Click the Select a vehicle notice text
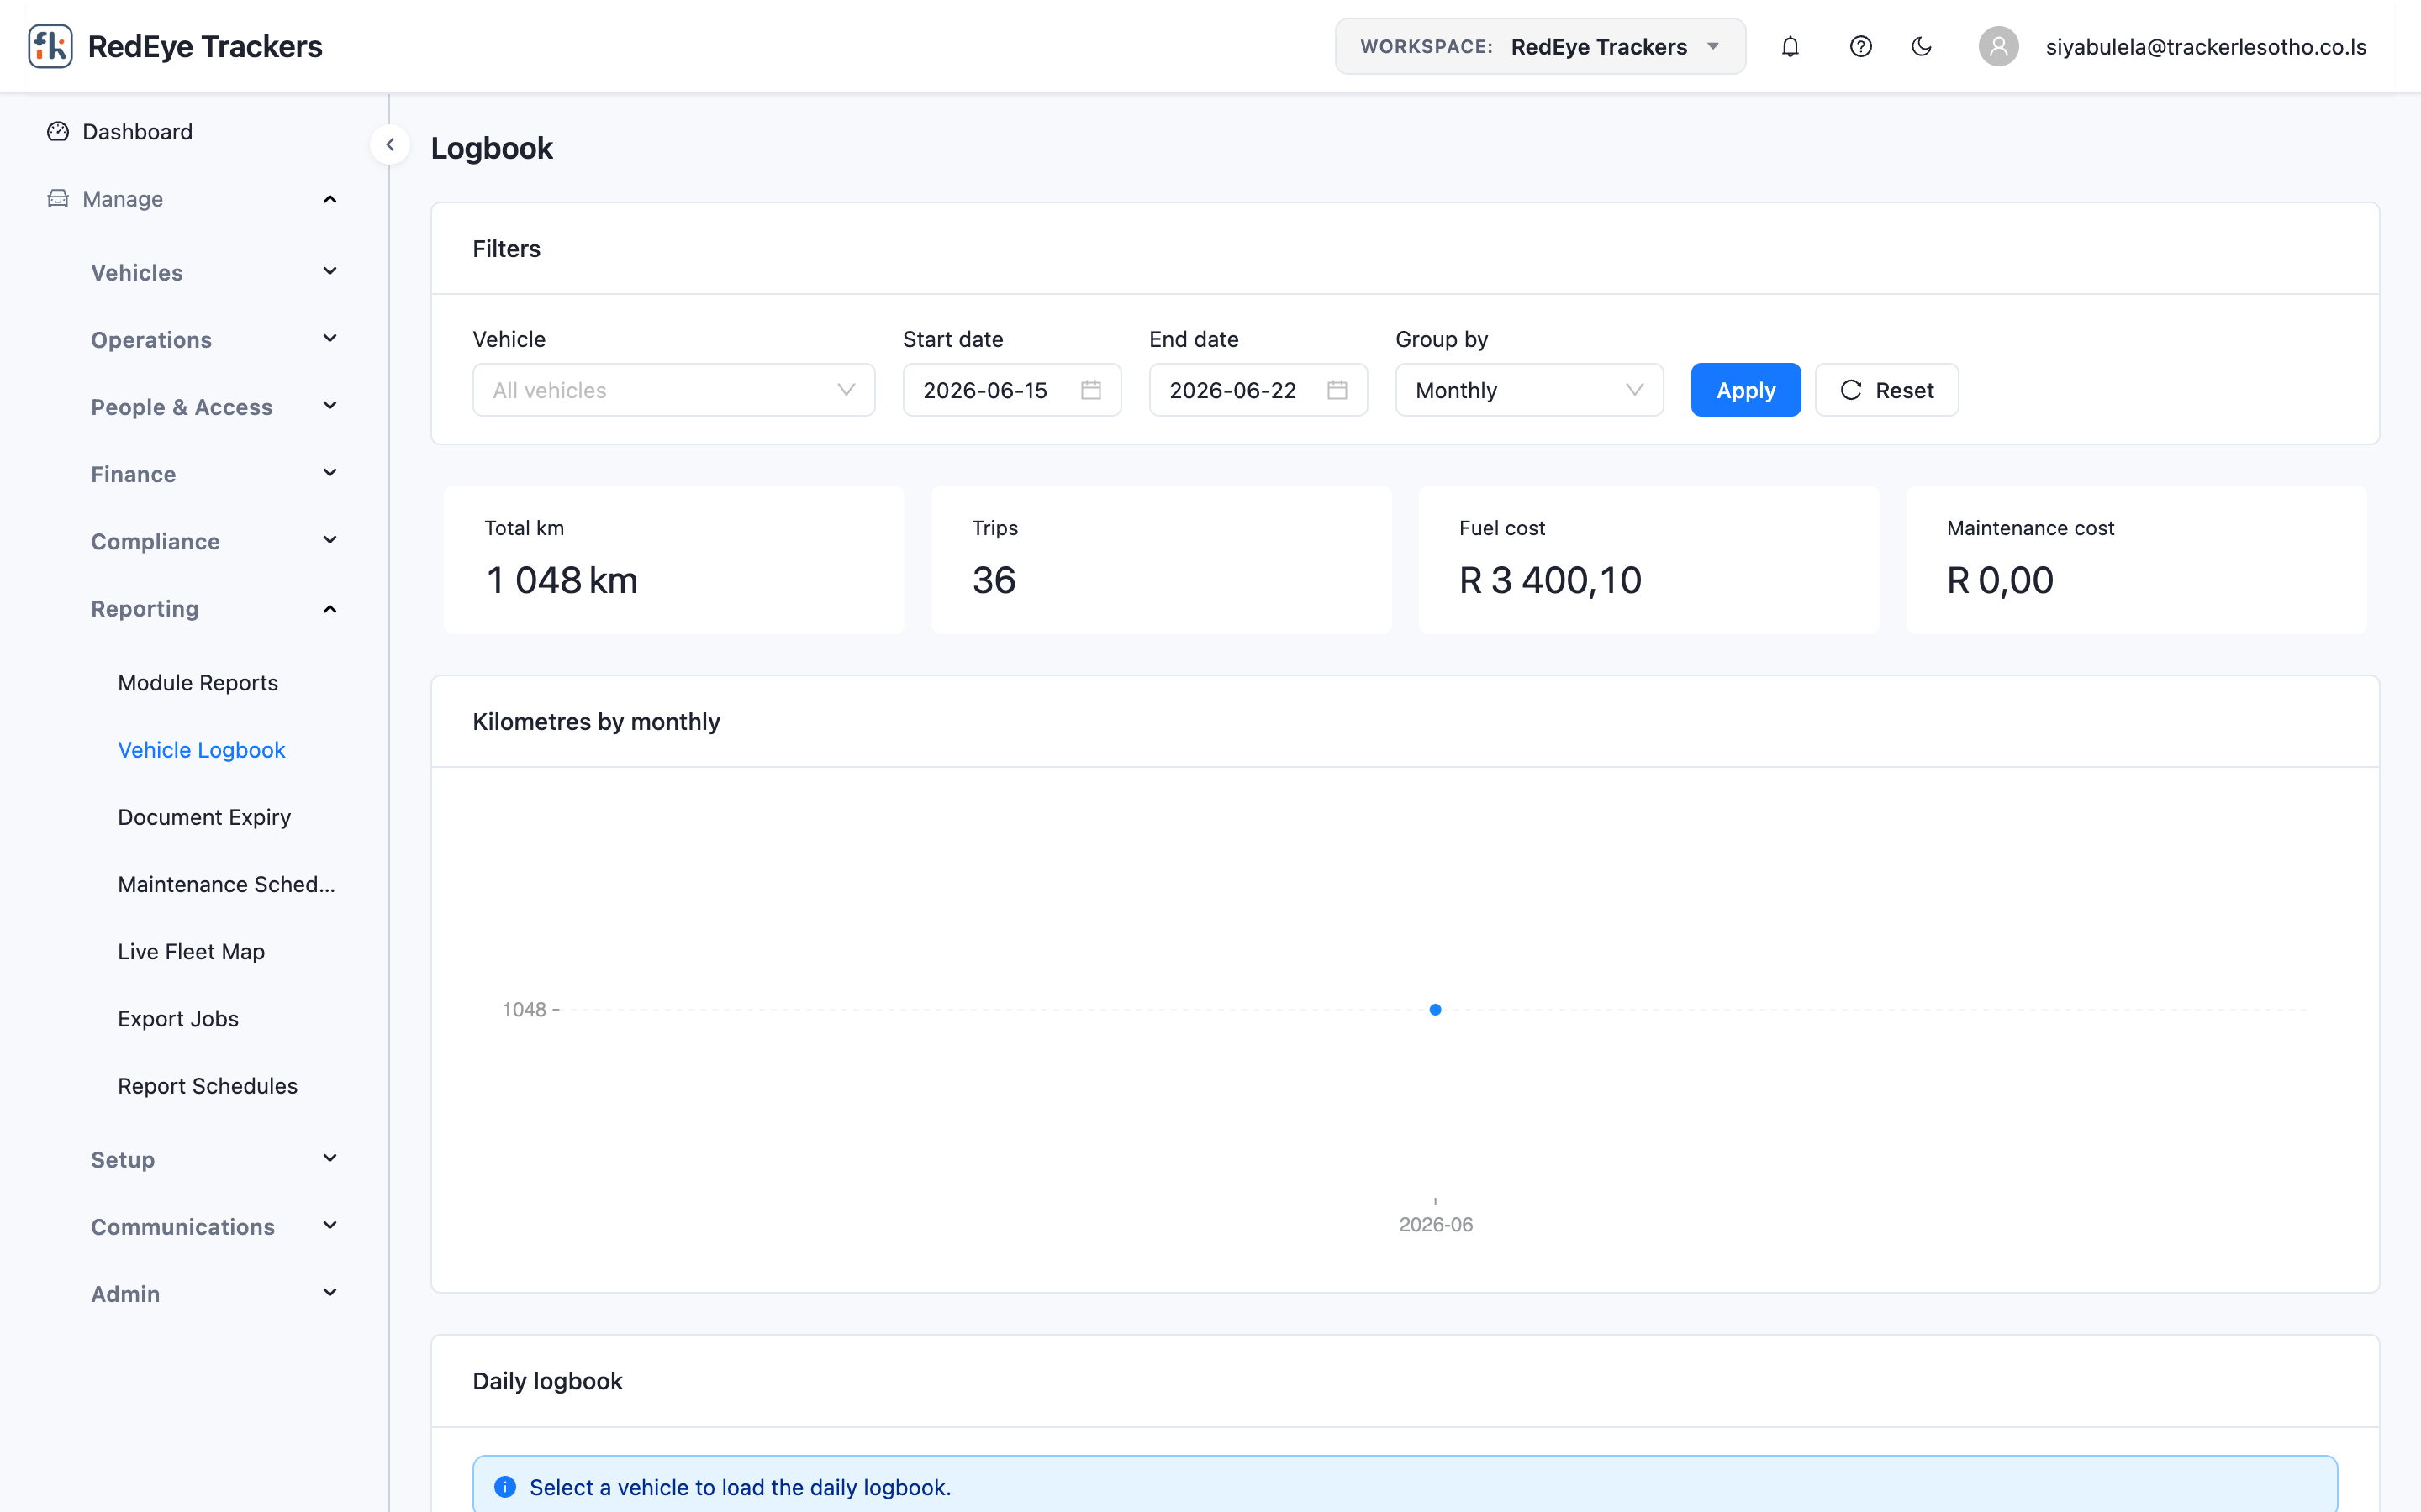Image resolution: width=2421 pixels, height=1512 pixels. tap(739, 1487)
